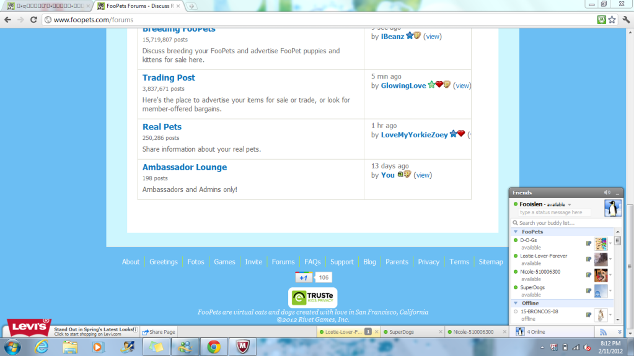Open a new browser tab
The height and width of the screenshot is (356, 634).
192,6
